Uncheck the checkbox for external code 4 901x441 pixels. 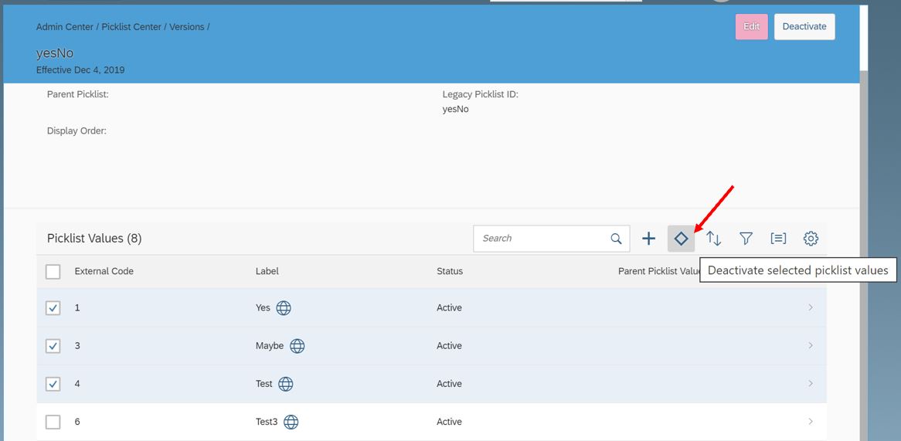(x=53, y=384)
